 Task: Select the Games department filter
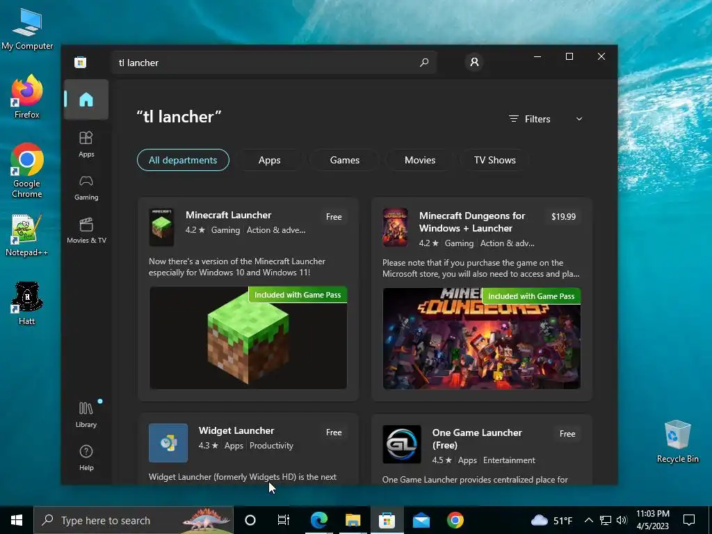pyautogui.click(x=345, y=160)
